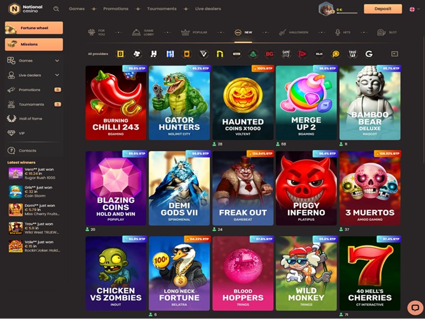The height and width of the screenshot is (319, 425).
Task: Click the user avatar in the header
Action: click(x=326, y=9)
